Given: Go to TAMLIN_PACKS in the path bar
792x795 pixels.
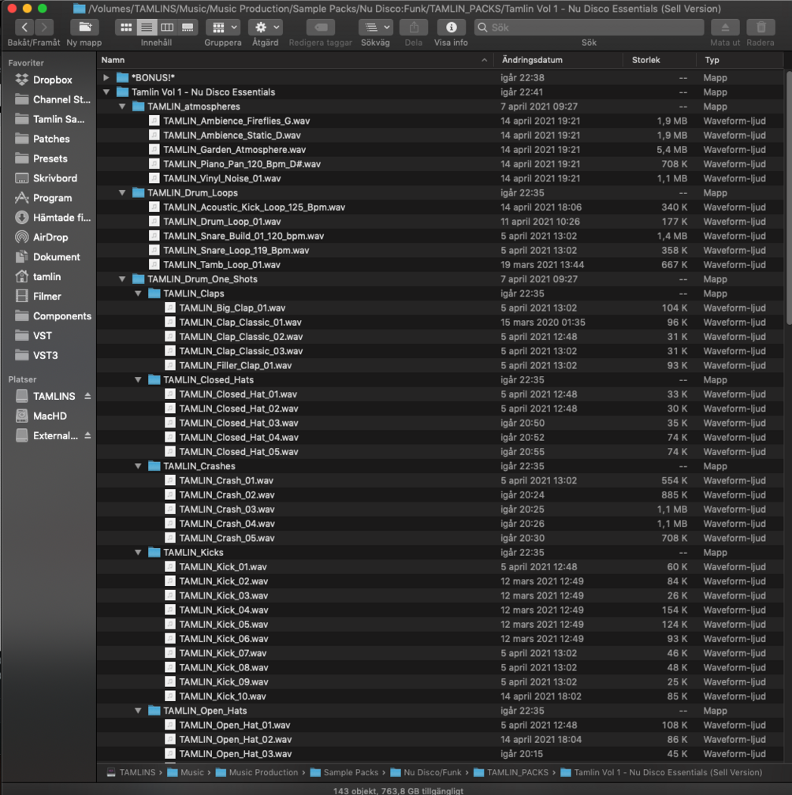Looking at the screenshot, I should [x=511, y=772].
